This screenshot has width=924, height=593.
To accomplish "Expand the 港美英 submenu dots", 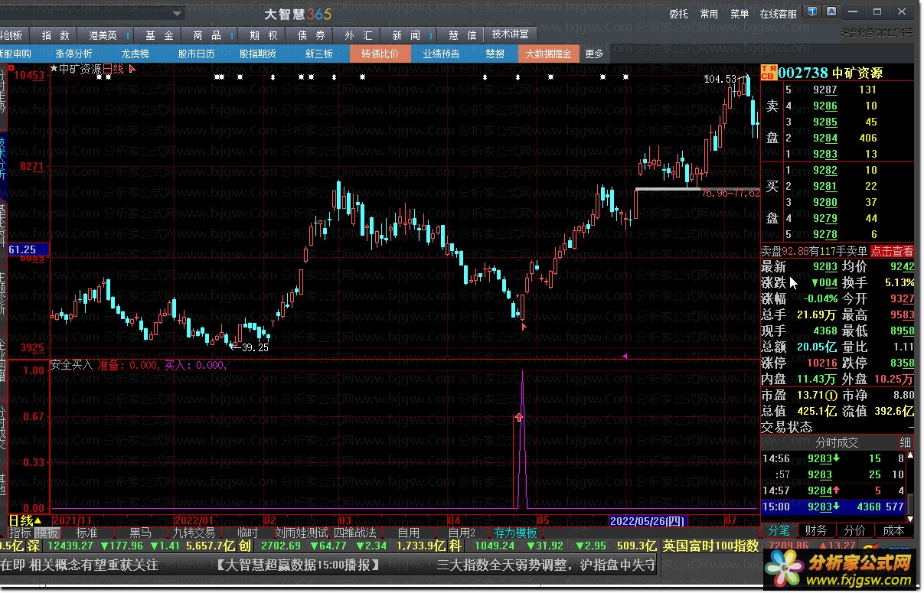I will pos(127,35).
